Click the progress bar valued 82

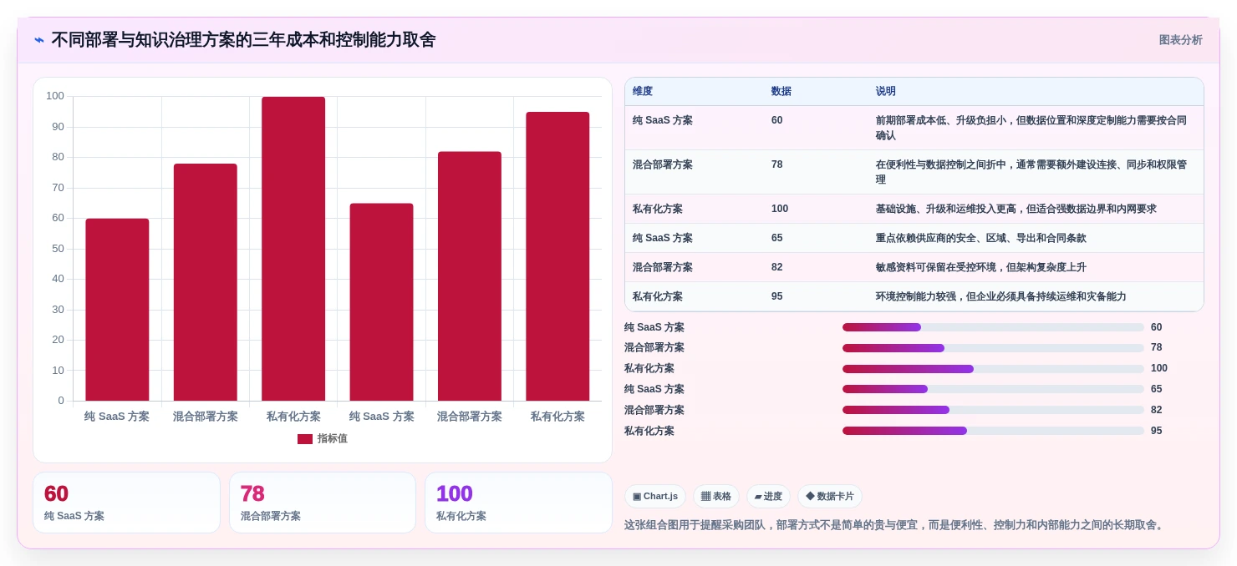point(993,410)
